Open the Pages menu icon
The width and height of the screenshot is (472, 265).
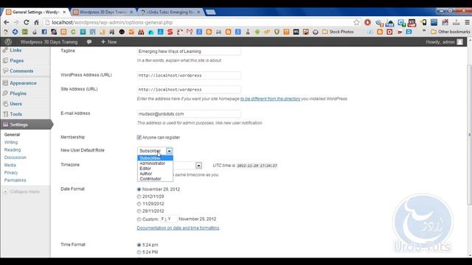point(5,60)
